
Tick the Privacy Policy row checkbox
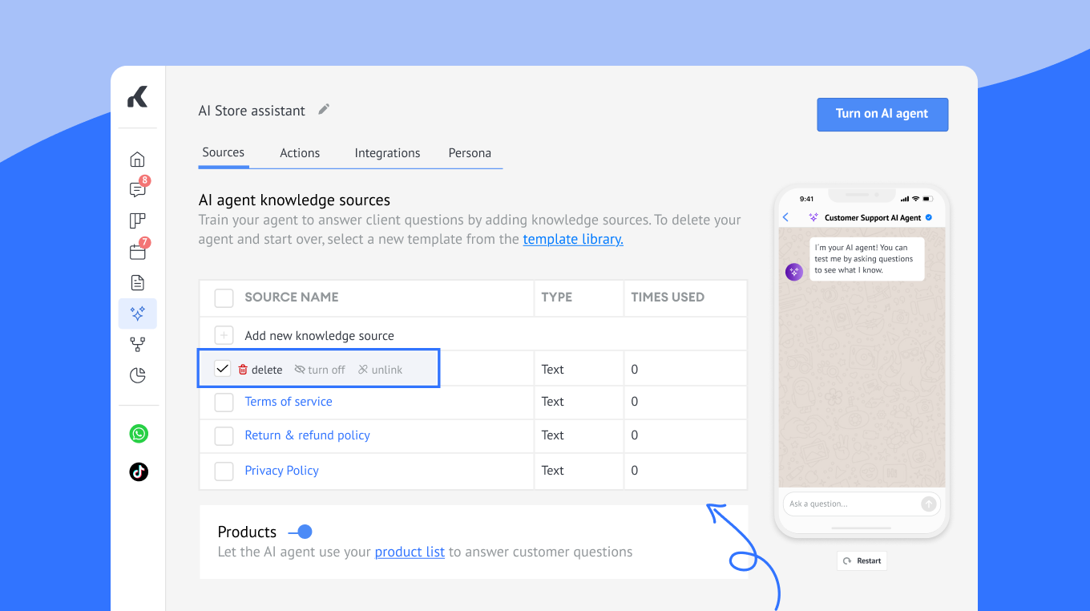coord(224,471)
